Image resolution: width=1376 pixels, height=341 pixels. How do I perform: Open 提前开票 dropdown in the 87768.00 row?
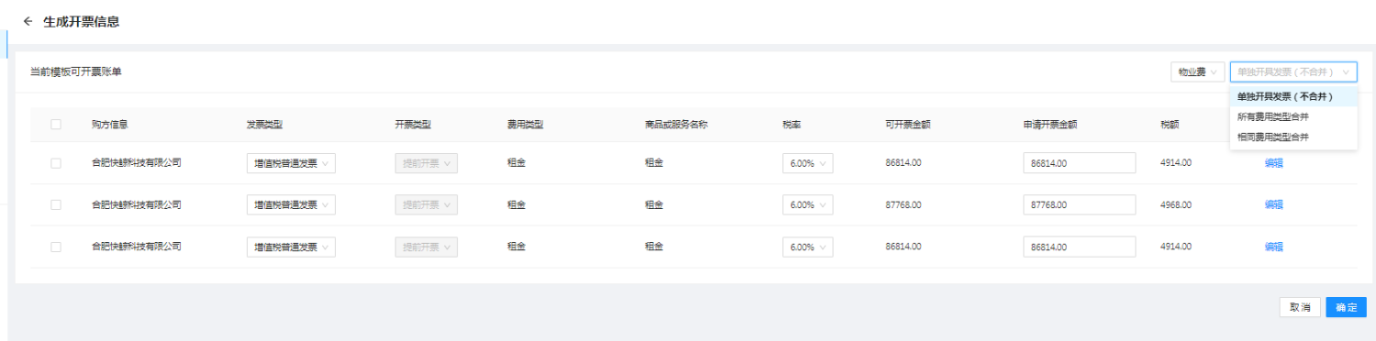[x=427, y=205]
